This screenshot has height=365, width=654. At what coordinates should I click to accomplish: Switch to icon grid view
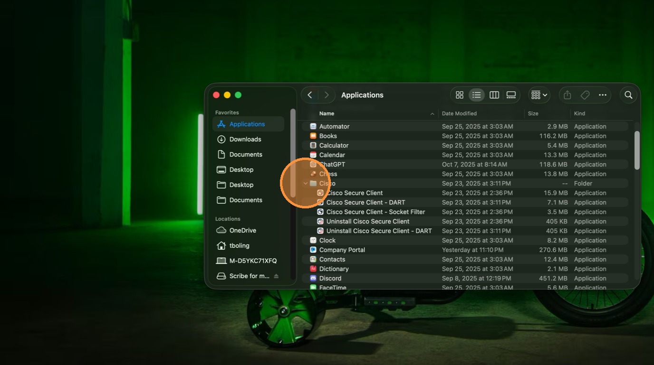click(x=460, y=95)
